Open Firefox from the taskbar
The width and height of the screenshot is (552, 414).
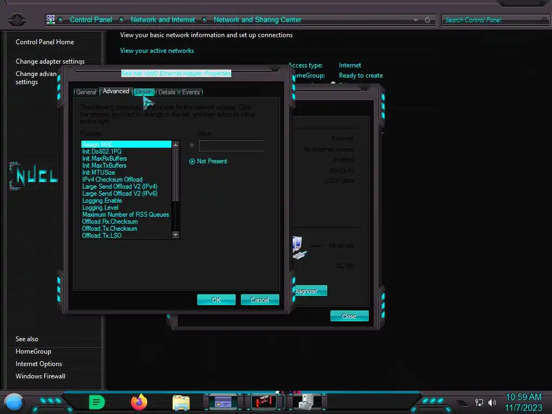click(x=139, y=402)
